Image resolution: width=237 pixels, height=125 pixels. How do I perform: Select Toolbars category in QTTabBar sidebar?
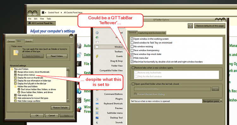tap(118, 52)
